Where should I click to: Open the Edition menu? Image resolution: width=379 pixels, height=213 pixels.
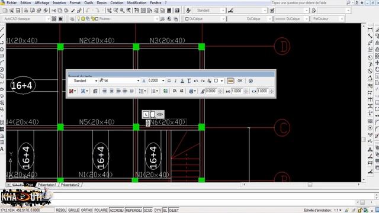tap(25, 2)
